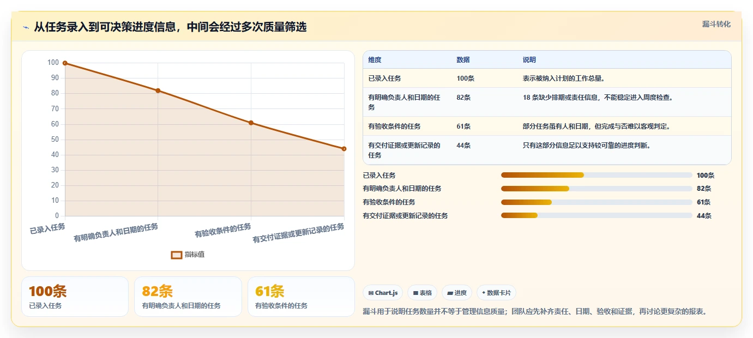Toggle the 指标值 legend item
Image resolution: width=753 pixels, height=338 pixels.
[188, 255]
